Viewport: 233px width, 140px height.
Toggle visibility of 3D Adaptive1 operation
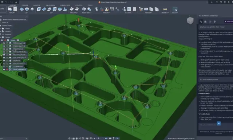click(4, 43)
